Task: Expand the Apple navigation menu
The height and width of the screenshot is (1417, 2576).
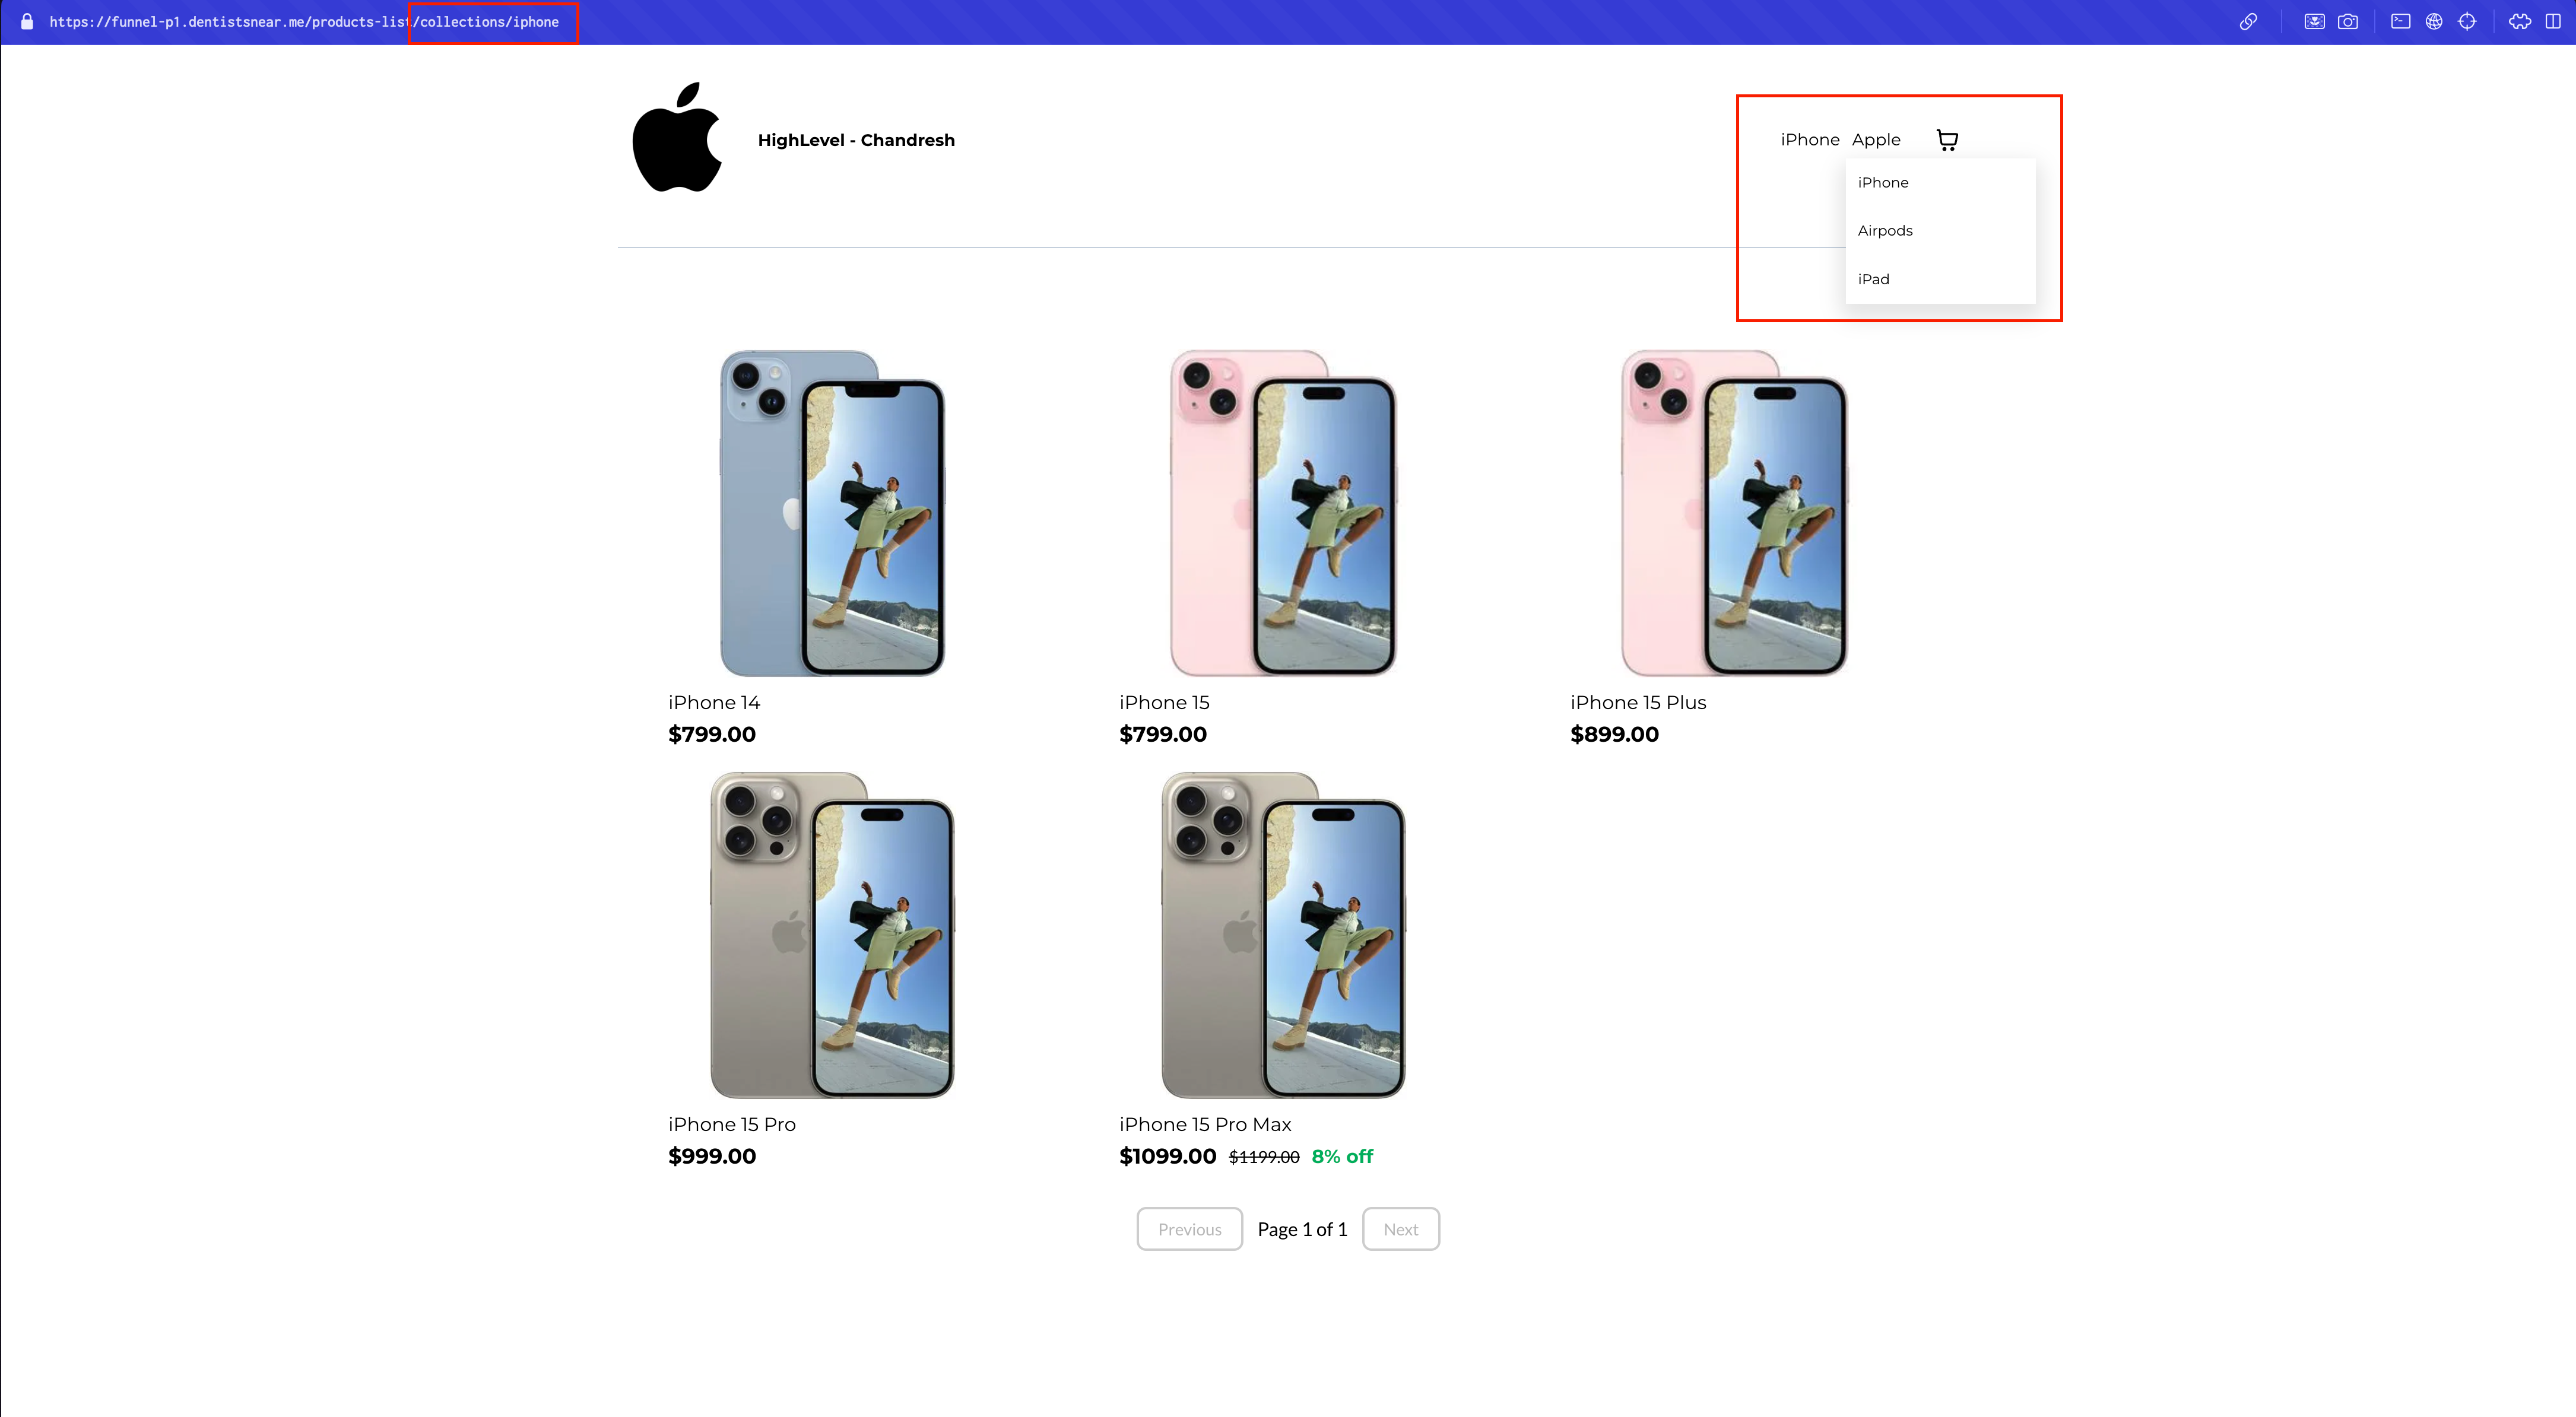Action: point(1875,140)
